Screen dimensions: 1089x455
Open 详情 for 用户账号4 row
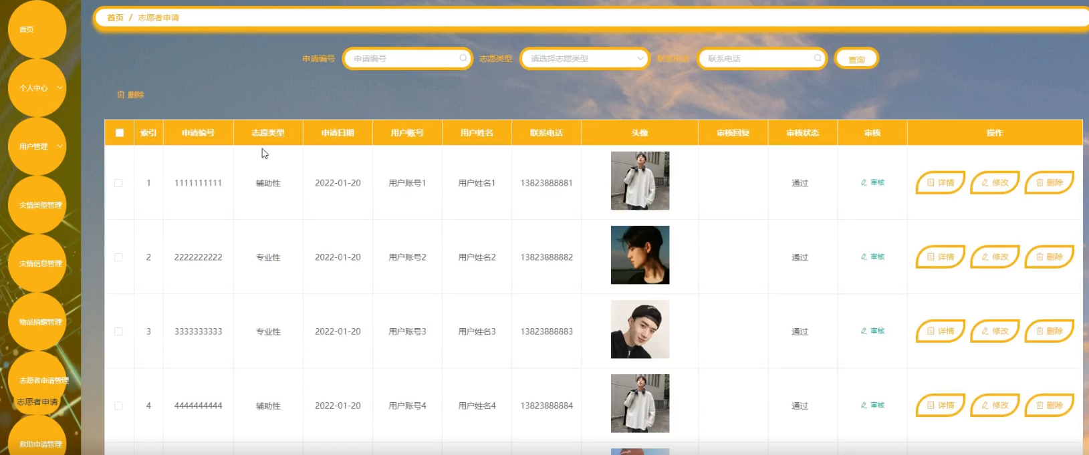[940, 405]
